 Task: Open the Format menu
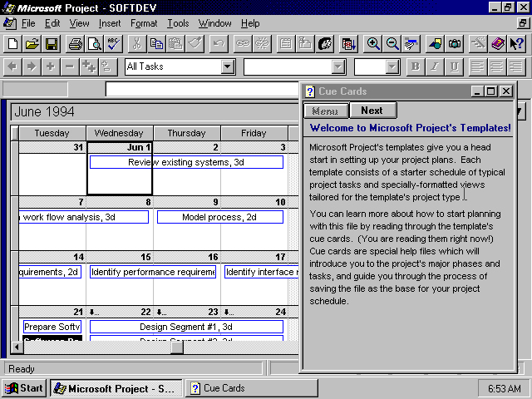coord(143,23)
